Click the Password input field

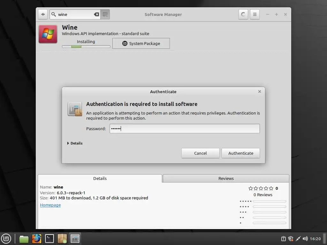[x=185, y=129]
